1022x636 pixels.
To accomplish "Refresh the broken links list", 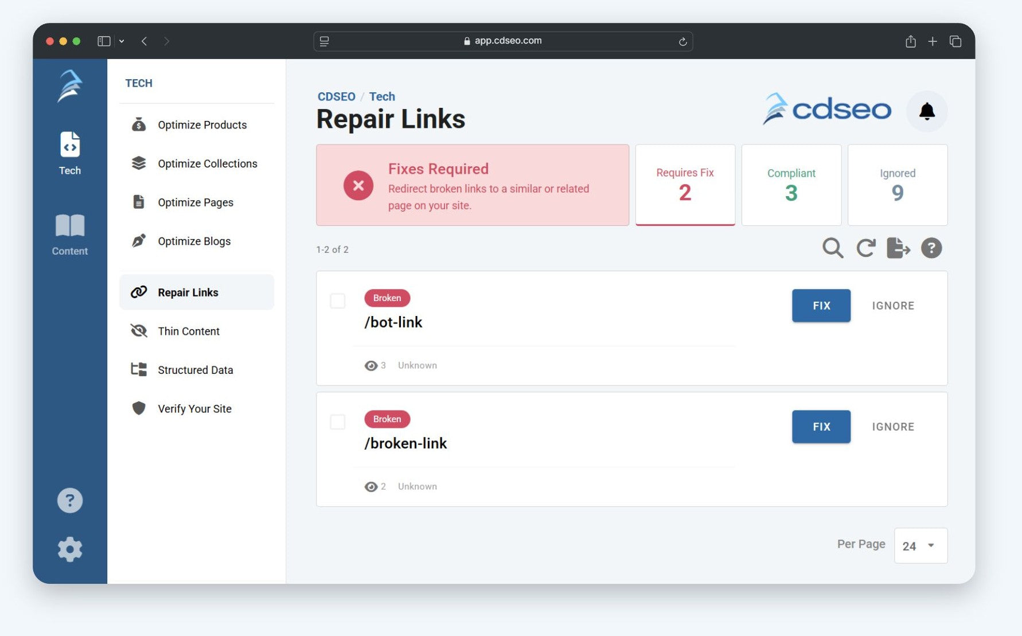I will (865, 248).
